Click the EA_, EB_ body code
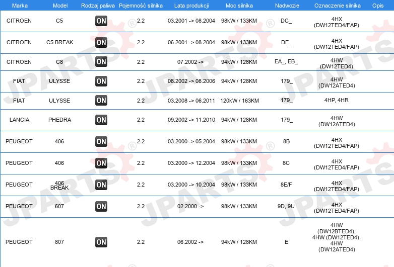This screenshot has width=394, height=267. 286,62
